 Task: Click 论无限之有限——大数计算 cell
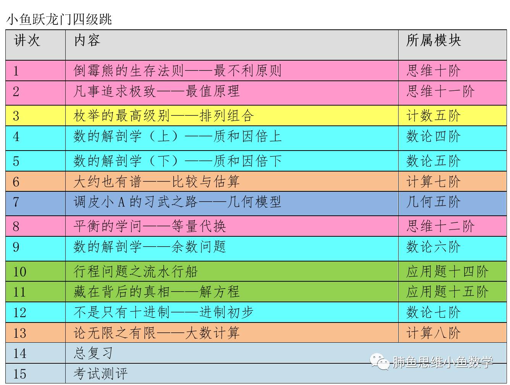[x=232, y=333]
